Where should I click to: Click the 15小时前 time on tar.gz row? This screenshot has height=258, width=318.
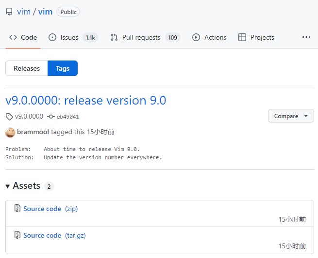(292, 246)
